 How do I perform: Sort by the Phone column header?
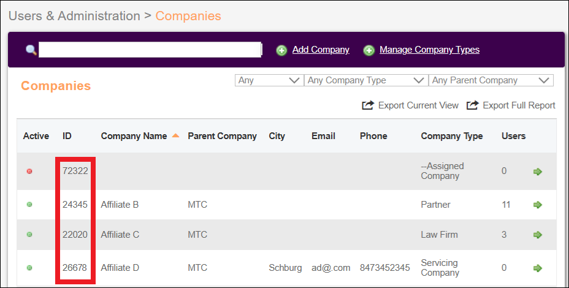click(x=373, y=136)
